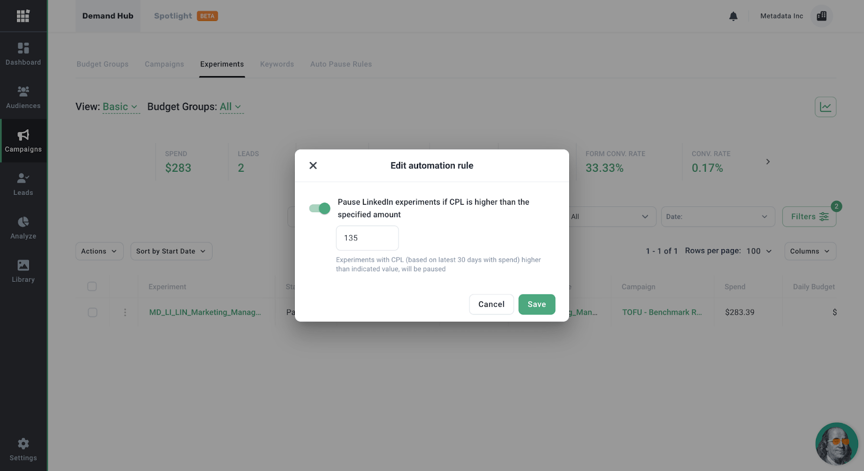Save the automation rule

pyautogui.click(x=537, y=304)
